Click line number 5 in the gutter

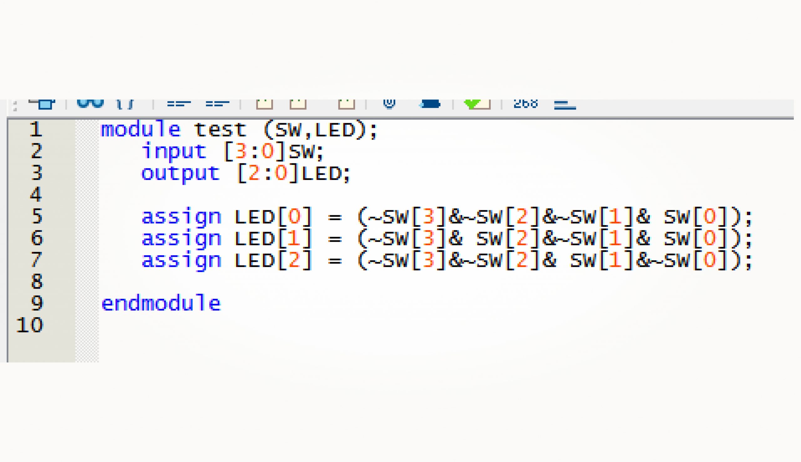pos(36,216)
